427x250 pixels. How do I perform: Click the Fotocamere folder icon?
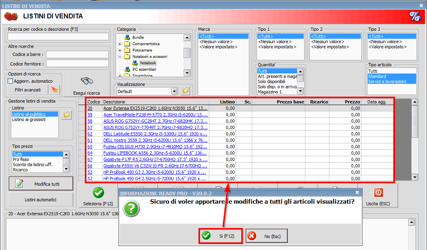pyautogui.click(x=127, y=50)
